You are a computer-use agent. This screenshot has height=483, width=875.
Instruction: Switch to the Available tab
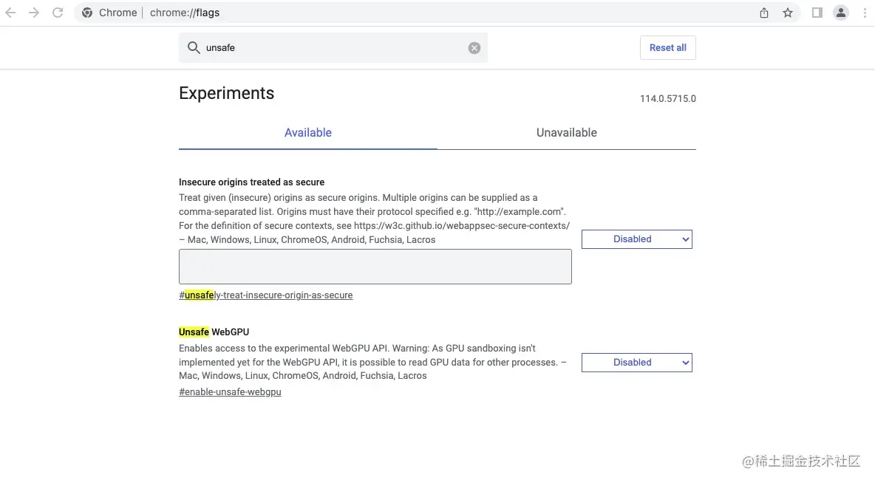307,133
